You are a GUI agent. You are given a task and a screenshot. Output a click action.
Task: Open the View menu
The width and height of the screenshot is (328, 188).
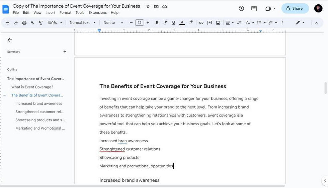[x=37, y=12]
